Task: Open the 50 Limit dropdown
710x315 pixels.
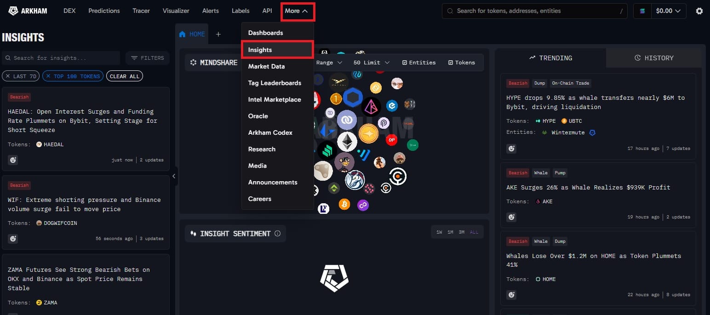Action: coord(372,63)
